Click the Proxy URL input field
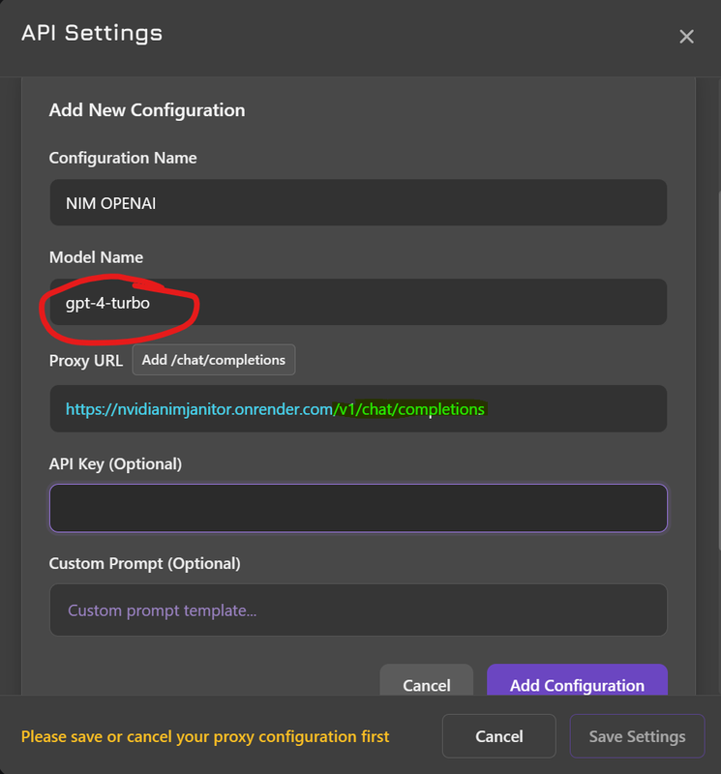This screenshot has width=721, height=774. click(x=358, y=408)
